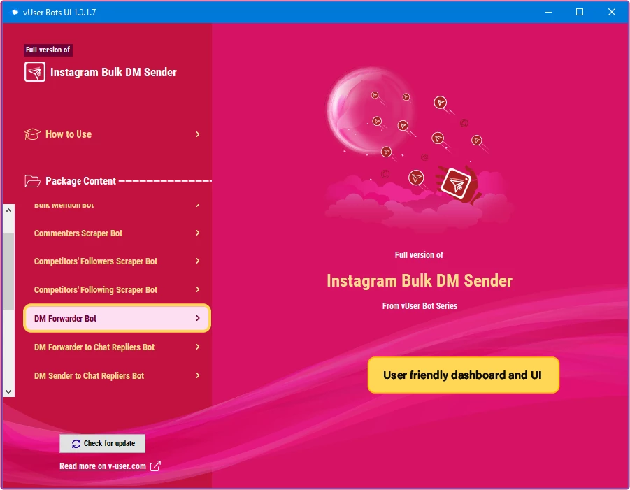Click the external link icon beside v-user.com

(x=155, y=466)
